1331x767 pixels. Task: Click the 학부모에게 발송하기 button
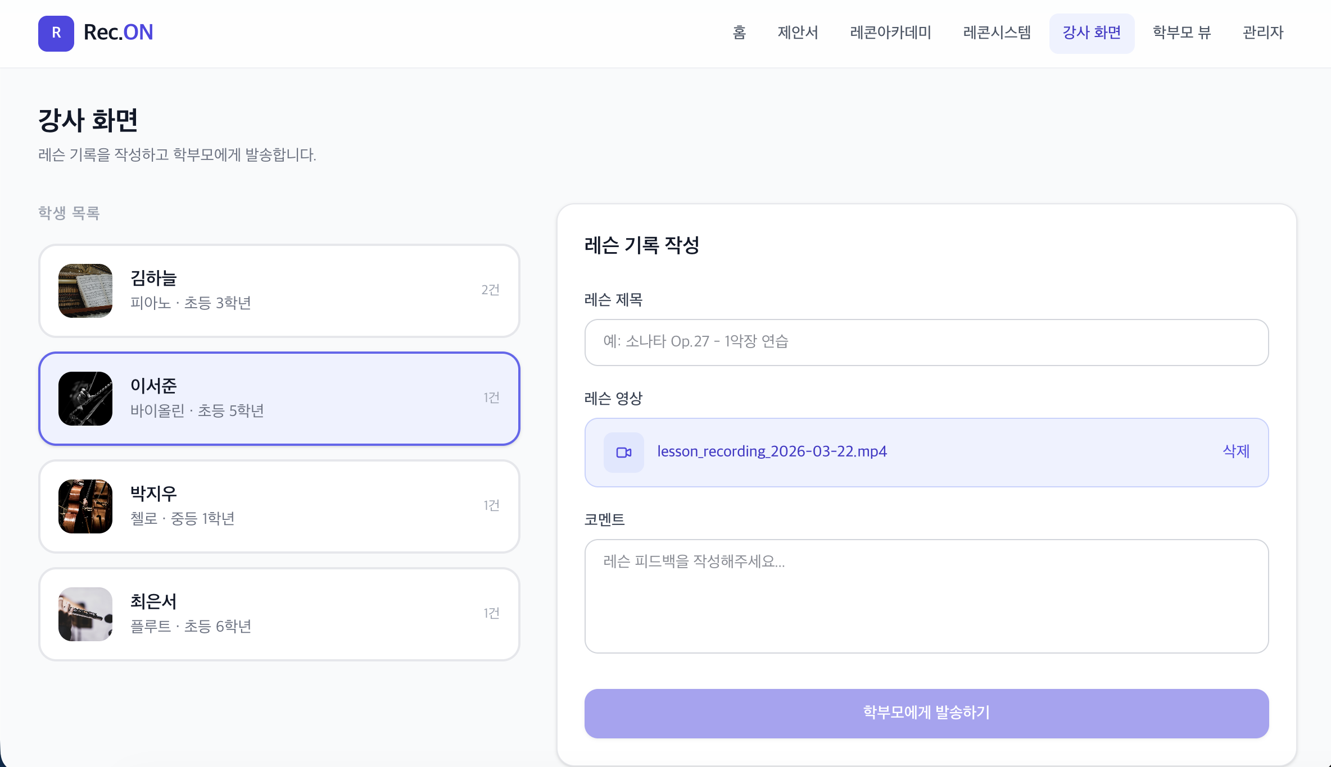pos(926,713)
